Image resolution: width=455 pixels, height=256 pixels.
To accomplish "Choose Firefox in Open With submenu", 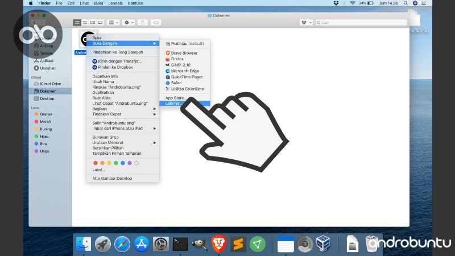I will (x=184, y=59).
